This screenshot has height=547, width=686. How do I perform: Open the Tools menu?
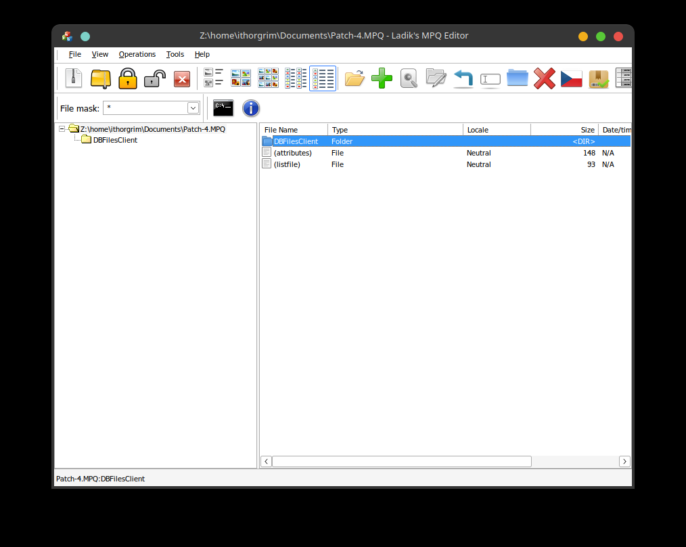(175, 54)
